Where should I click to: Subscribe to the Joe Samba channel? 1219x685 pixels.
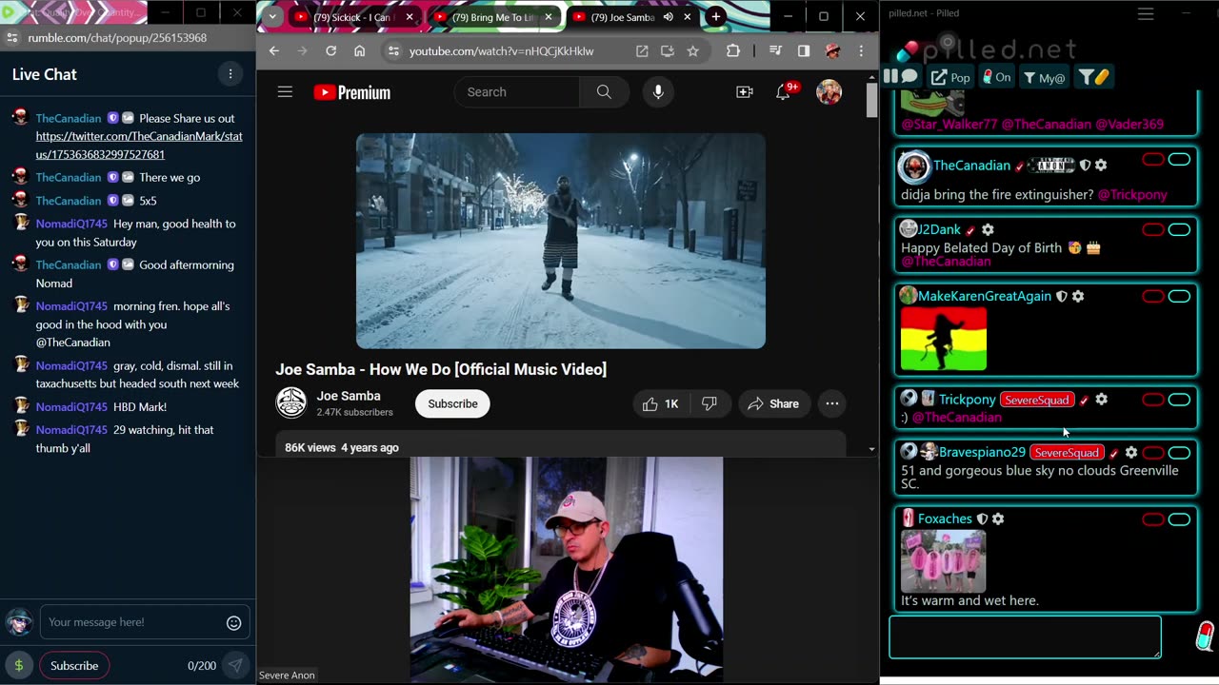click(x=452, y=404)
